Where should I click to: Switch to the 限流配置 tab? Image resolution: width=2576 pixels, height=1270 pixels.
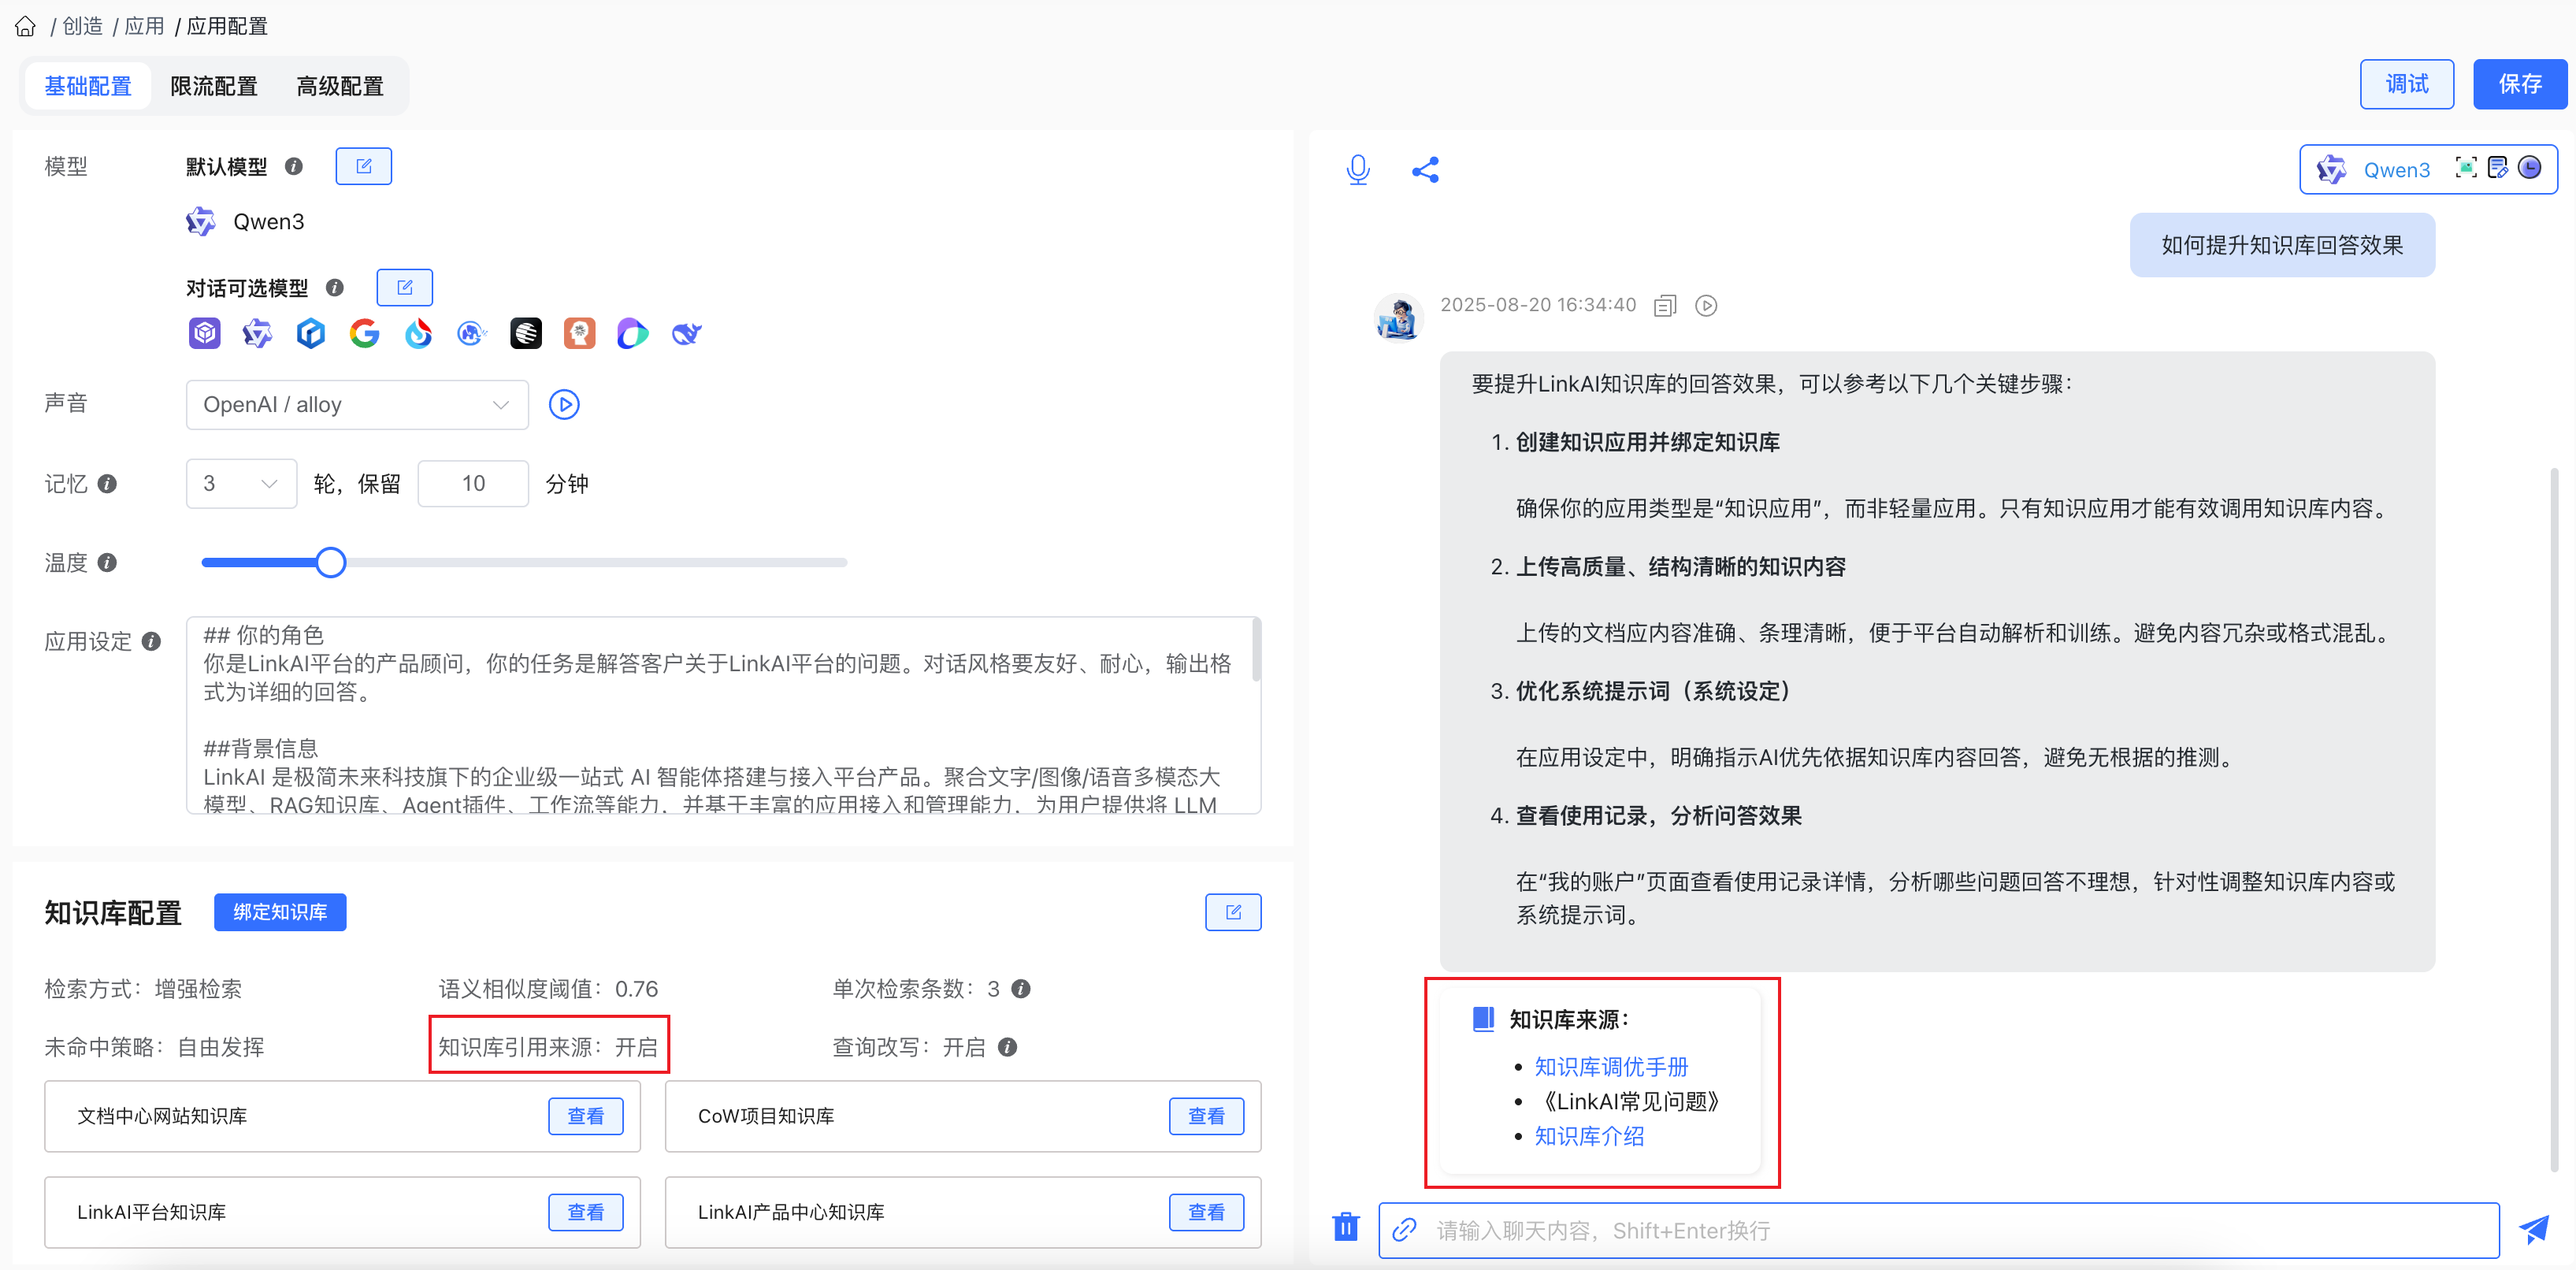[x=213, y=87]
